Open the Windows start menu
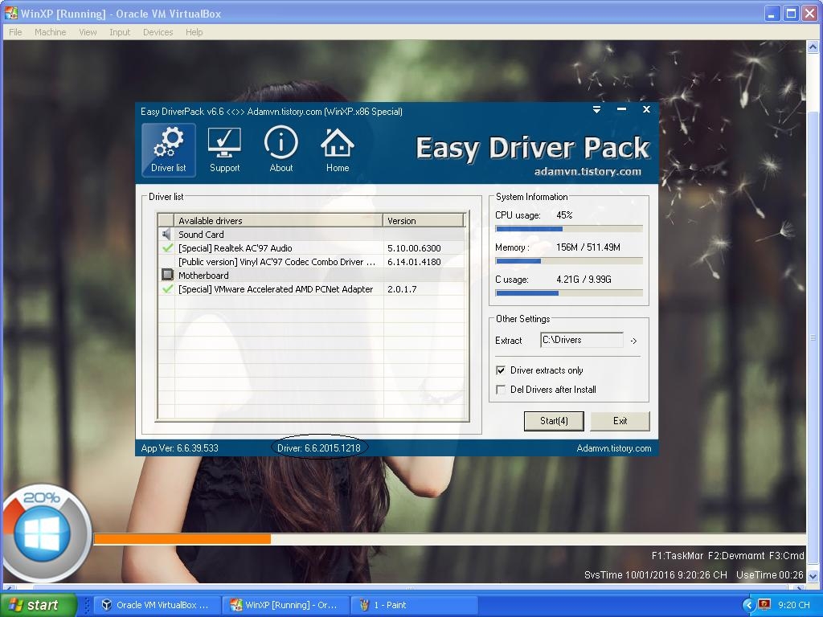This screenshot has height=617, width=823. coord(35,605)
